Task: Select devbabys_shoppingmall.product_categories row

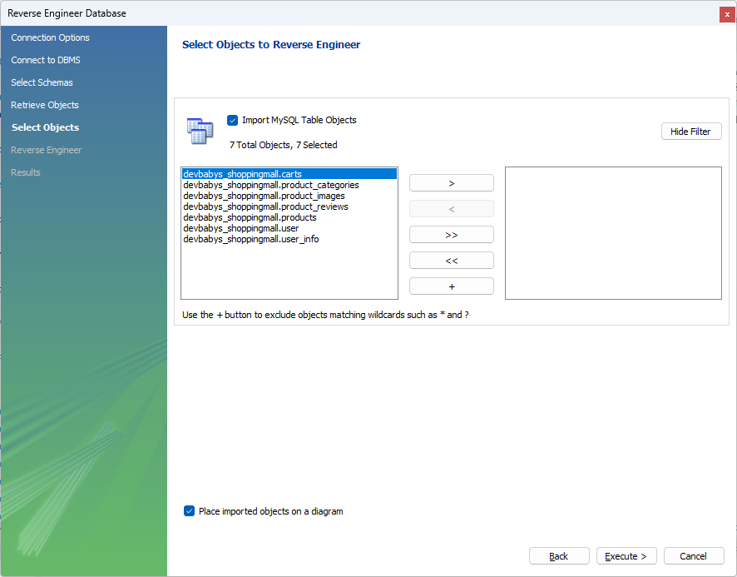Action: [289, 185]
